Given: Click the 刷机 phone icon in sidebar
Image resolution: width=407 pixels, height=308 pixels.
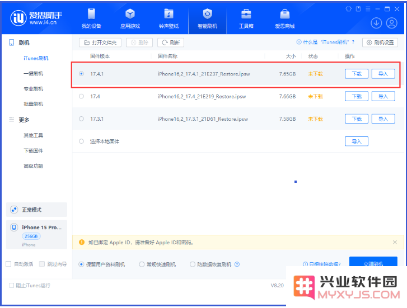Looking at the screenshot, I should point(11,42).
